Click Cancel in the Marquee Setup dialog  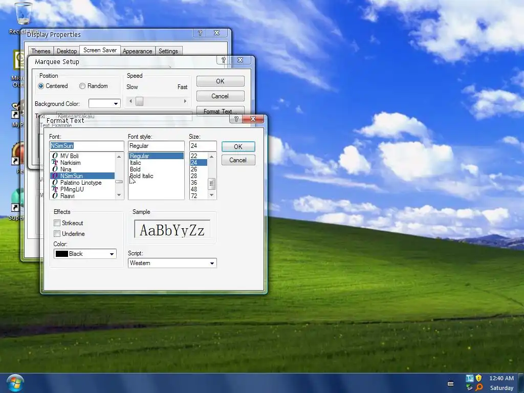click(220, 96)
